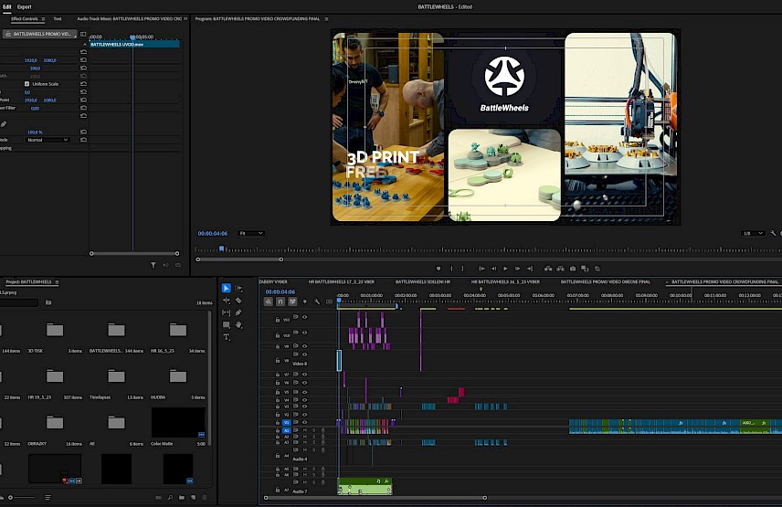Reset the opacity parameter value
The image size is (782, 507).
pos(83,132)
